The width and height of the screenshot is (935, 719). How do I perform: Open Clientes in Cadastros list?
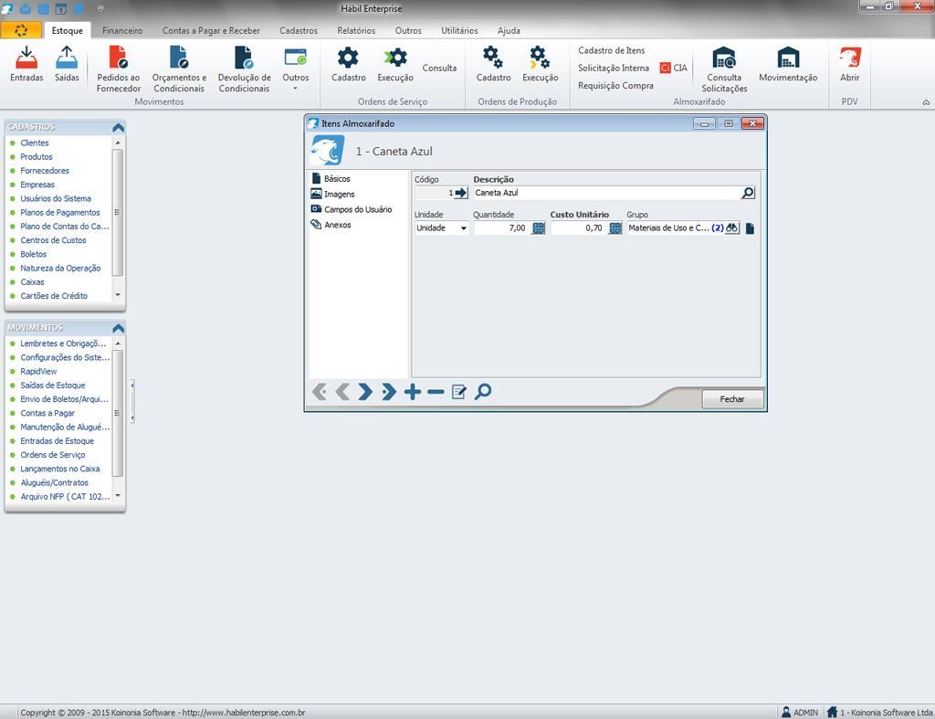coord(35,143)
